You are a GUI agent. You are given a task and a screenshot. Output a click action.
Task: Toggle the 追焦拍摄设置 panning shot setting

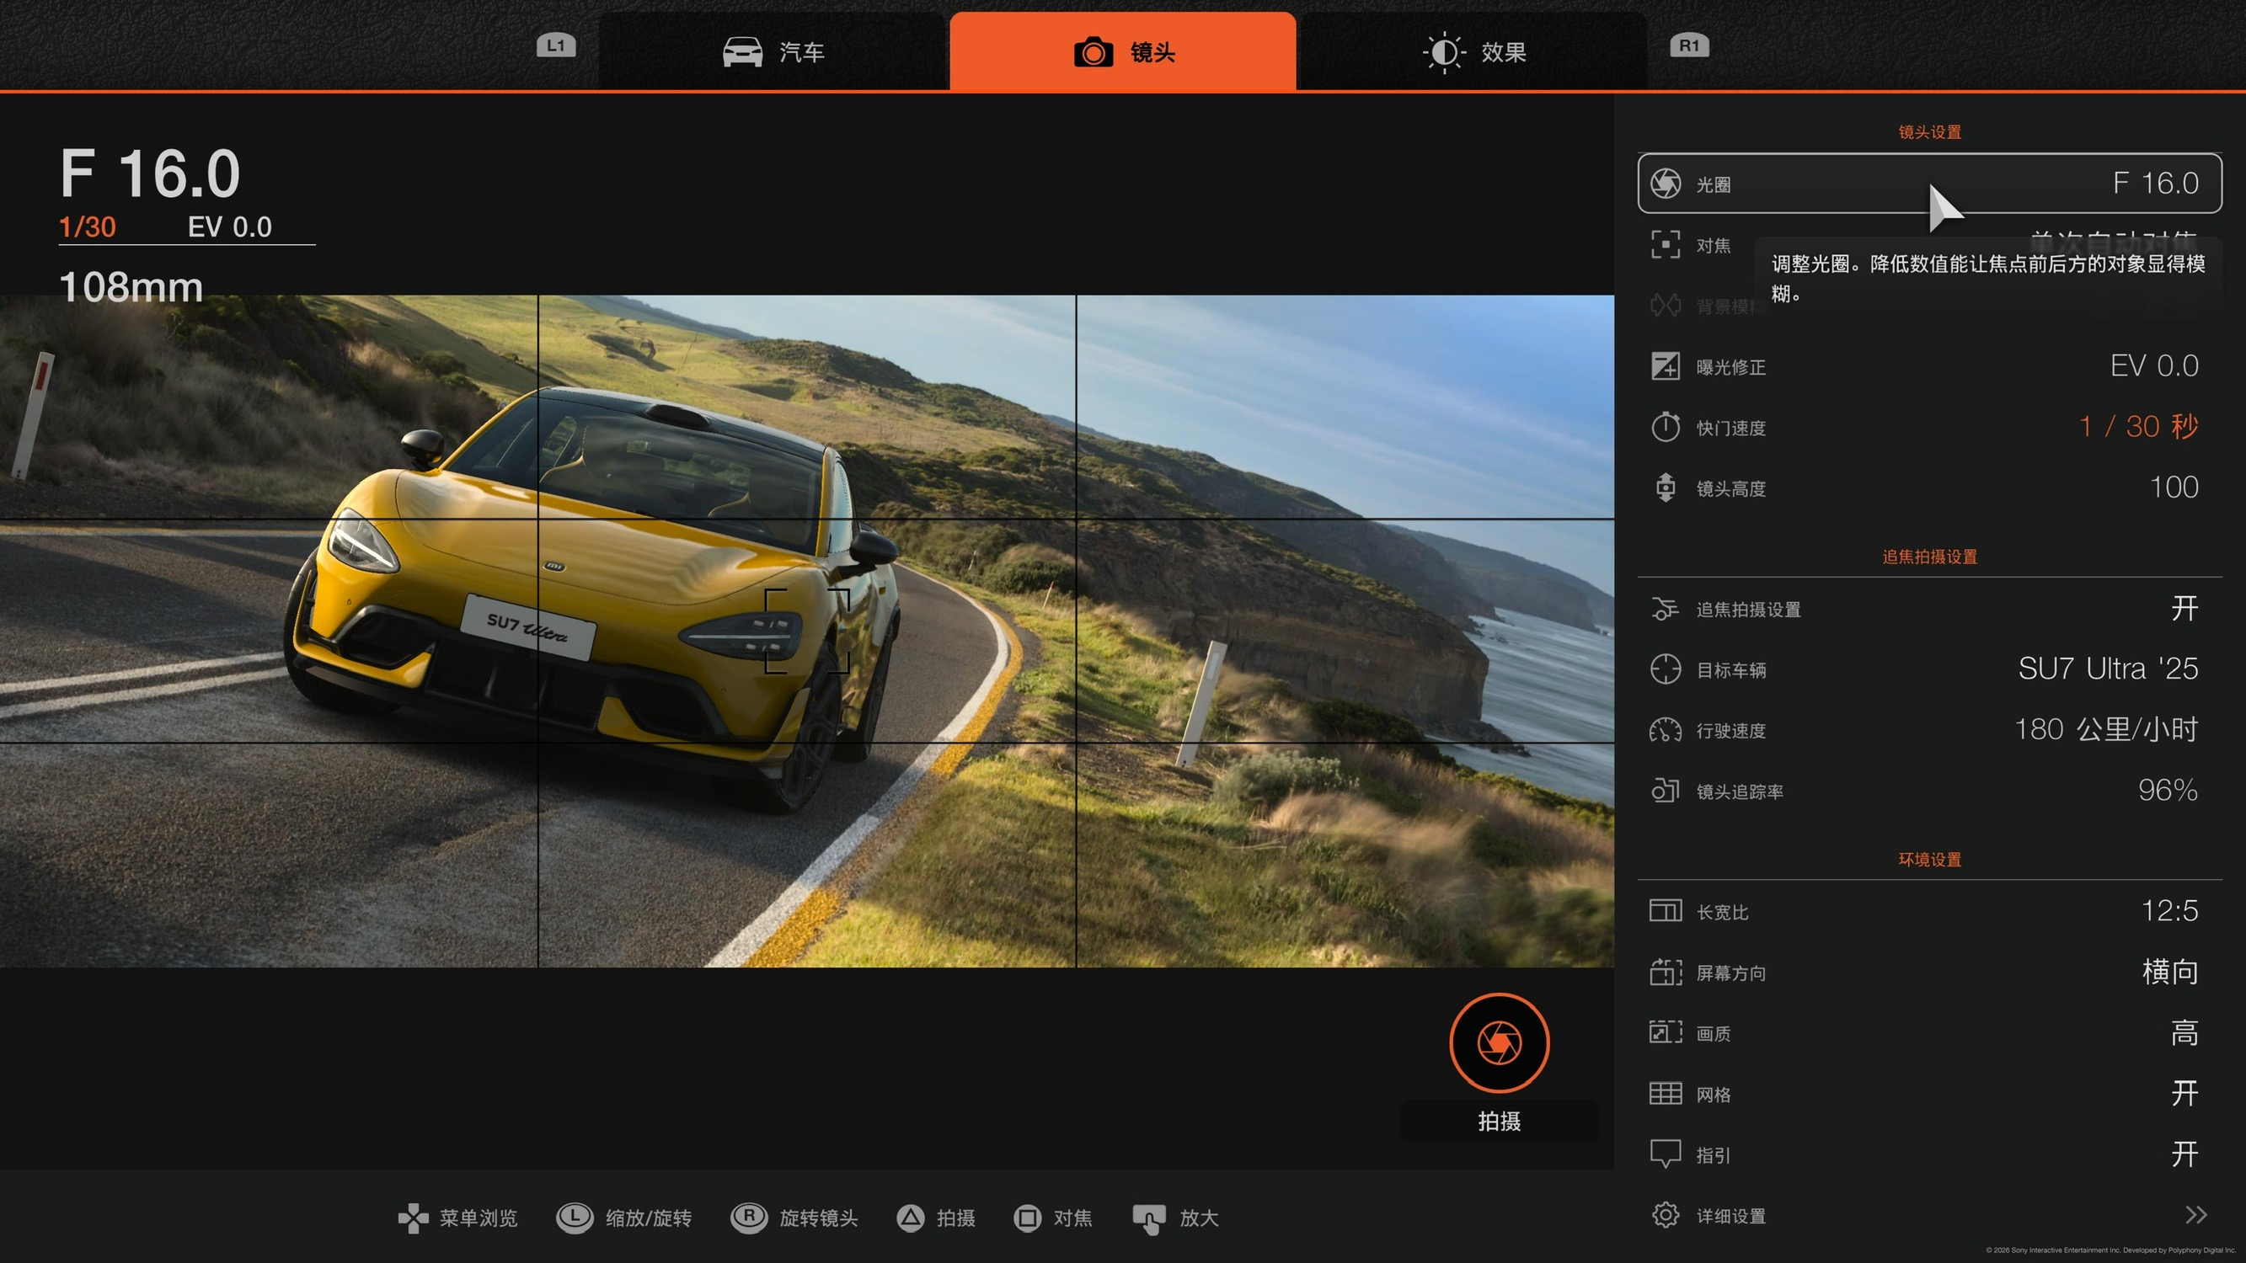(2183, 609)
